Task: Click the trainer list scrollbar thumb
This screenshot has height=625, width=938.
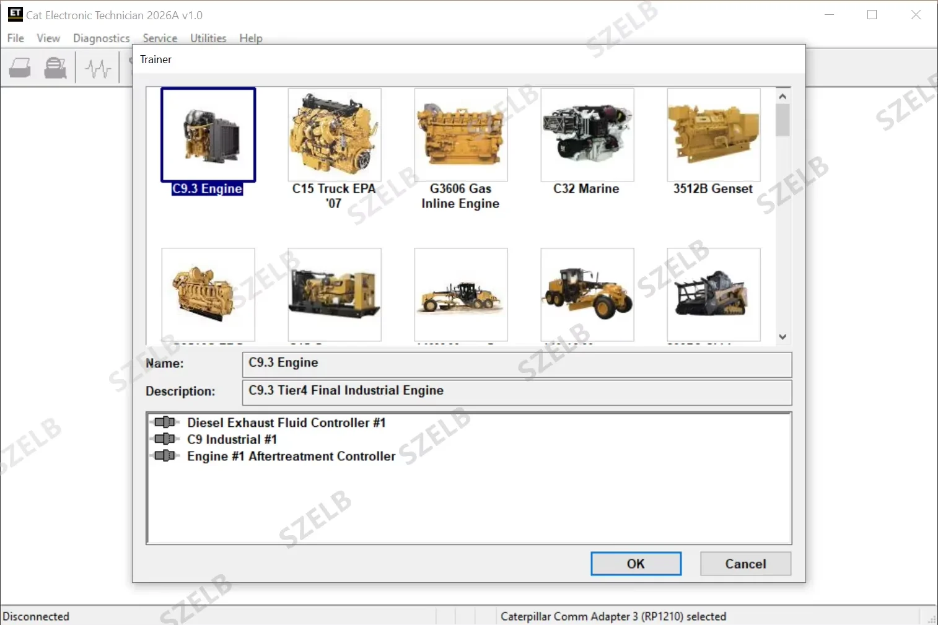Action: (x=782, y=120)
